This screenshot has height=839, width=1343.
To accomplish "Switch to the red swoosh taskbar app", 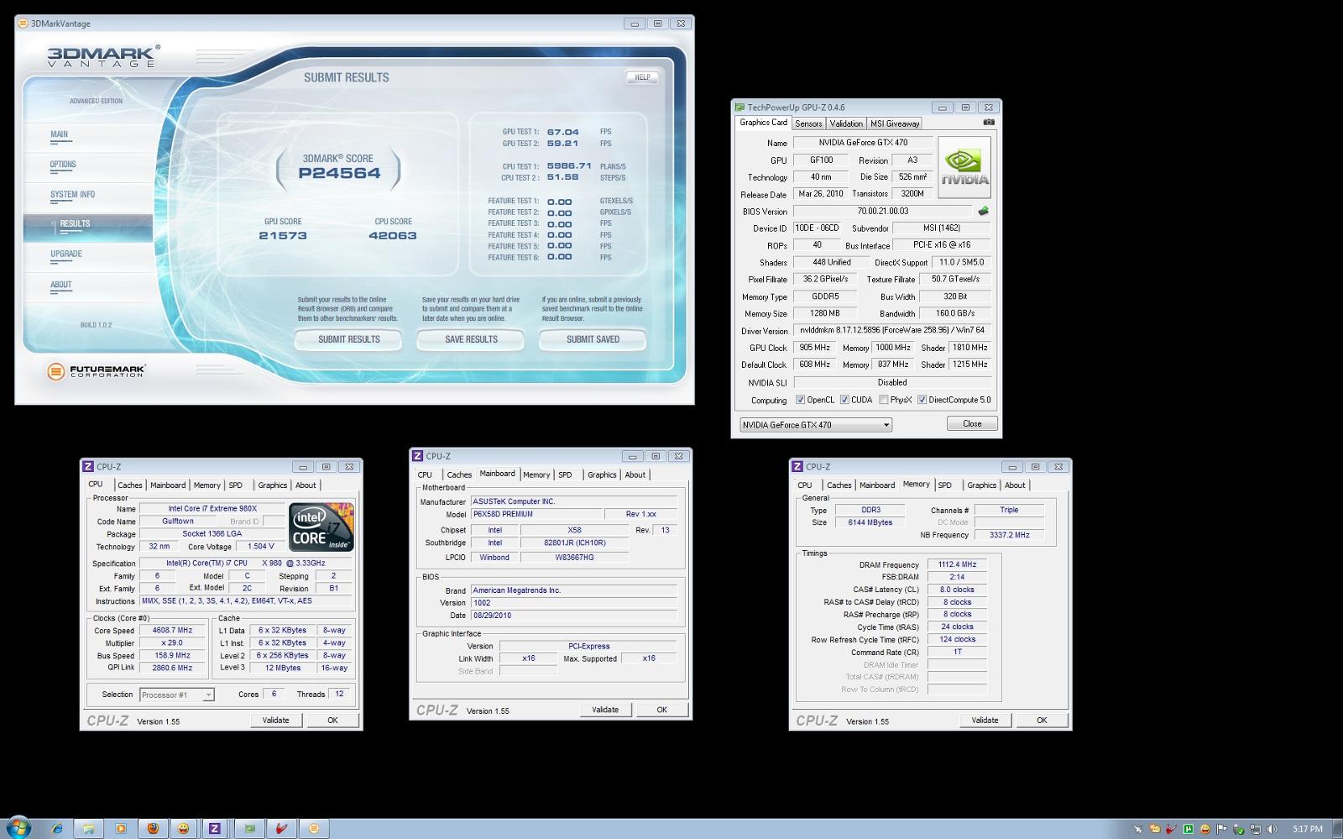I will [x=282, y=829].
